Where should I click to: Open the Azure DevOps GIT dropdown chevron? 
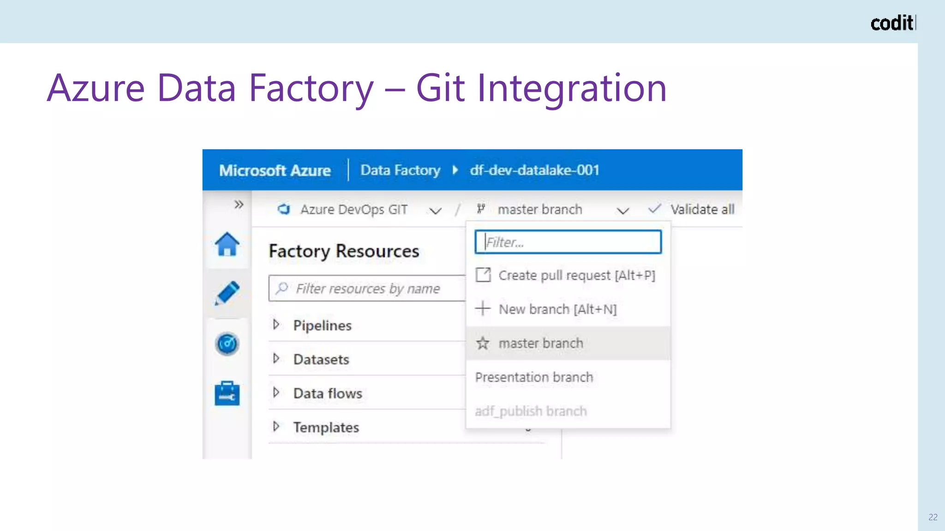[435, 211]
